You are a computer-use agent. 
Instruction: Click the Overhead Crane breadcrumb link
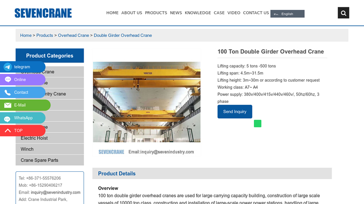pyautogui.click(x=73, y=35)
